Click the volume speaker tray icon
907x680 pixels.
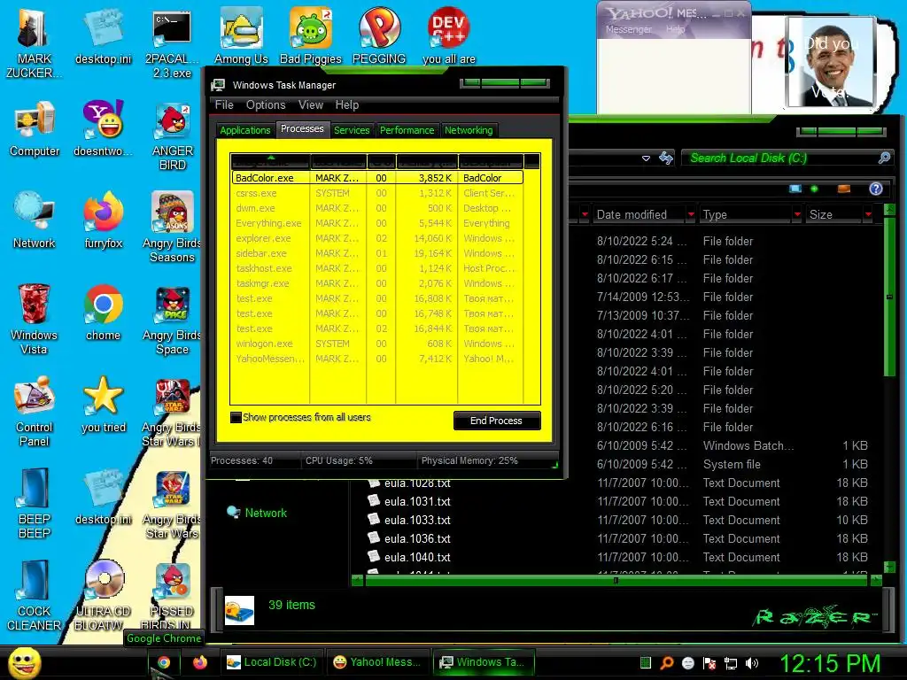pos(752,663)
